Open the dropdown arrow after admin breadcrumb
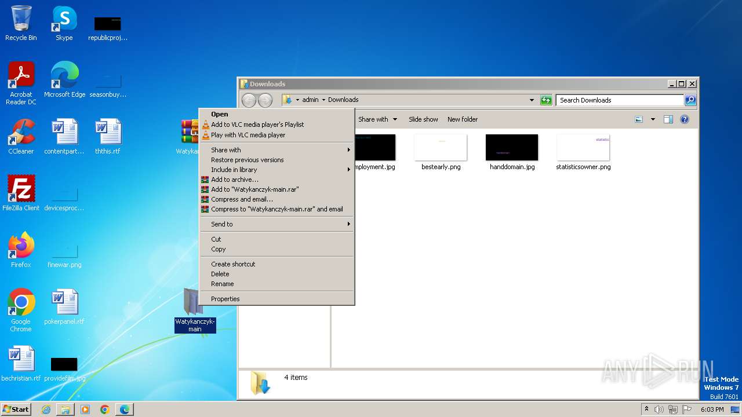Screen dimensions: 742x417 pyautogui.click(x=323, y=100)
